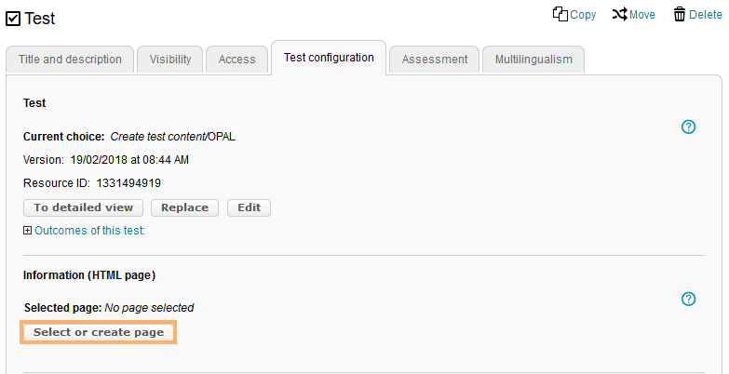Click the Edit button
The width and height of the screenshot is (729, 374).
(249, 207)
